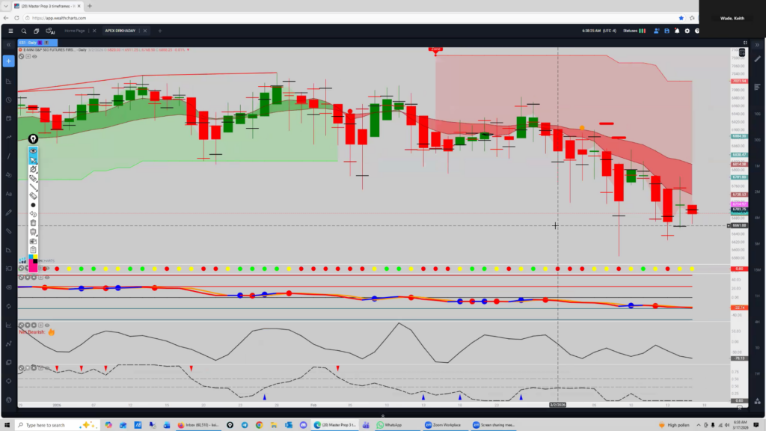
Task: Click the notifications bell icon
Action: pyautogui.click(x=677, y=31)
